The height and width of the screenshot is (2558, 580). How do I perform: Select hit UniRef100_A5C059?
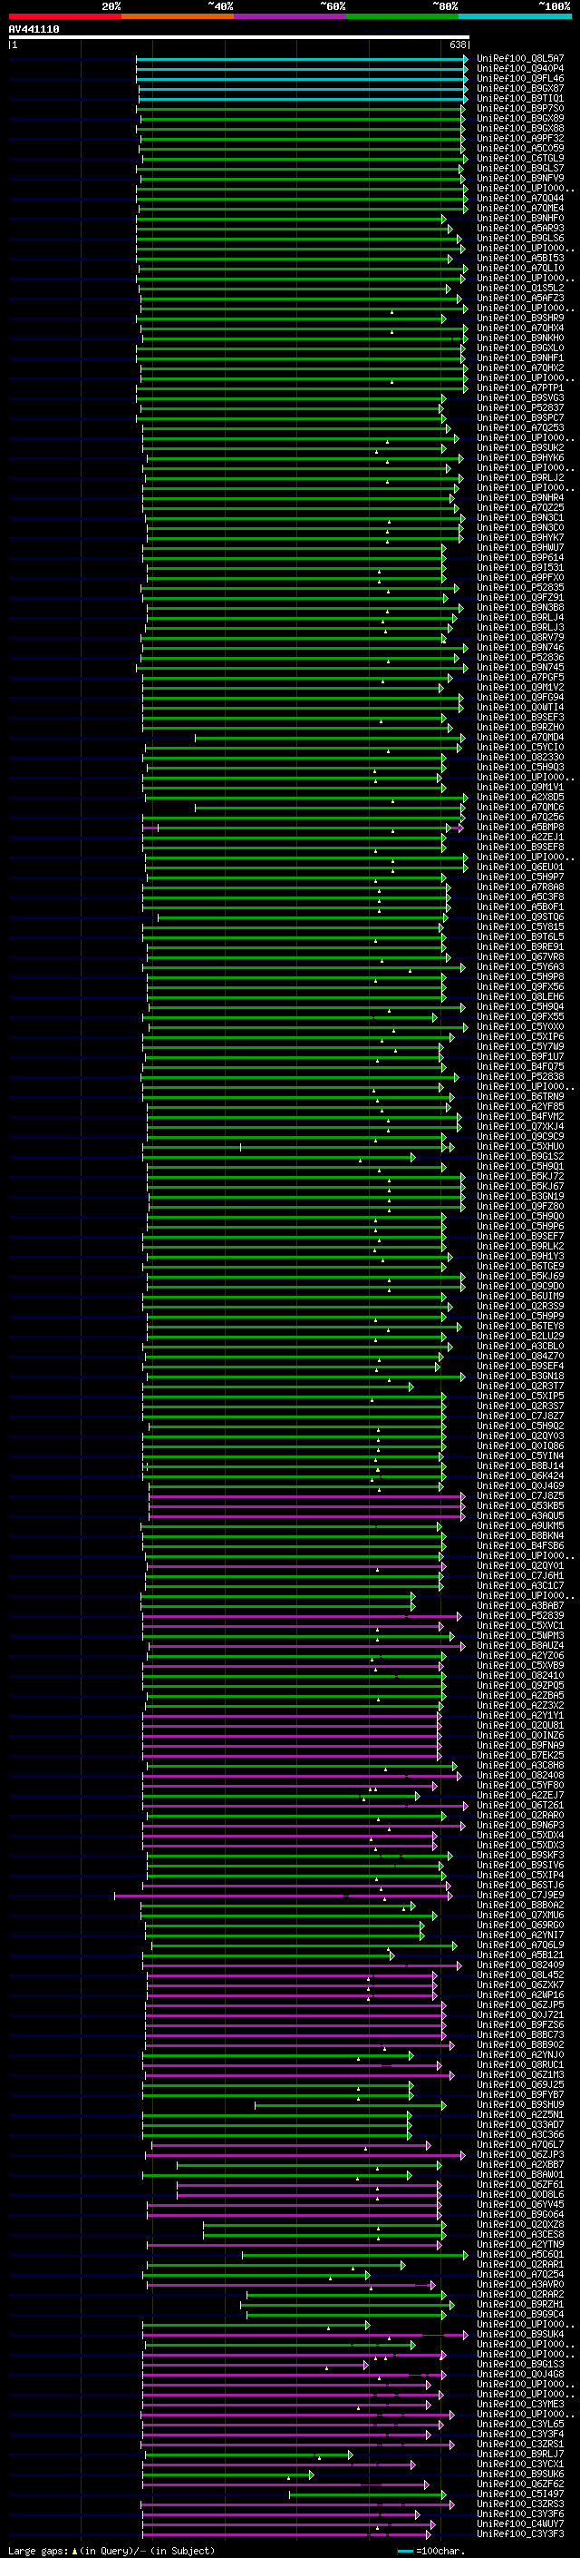520,148
